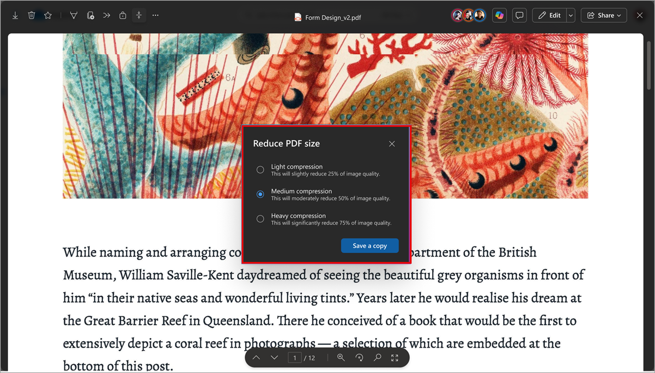Rotate the current page
This screenshot has height=373, width=655.
[x=359, y=358]
